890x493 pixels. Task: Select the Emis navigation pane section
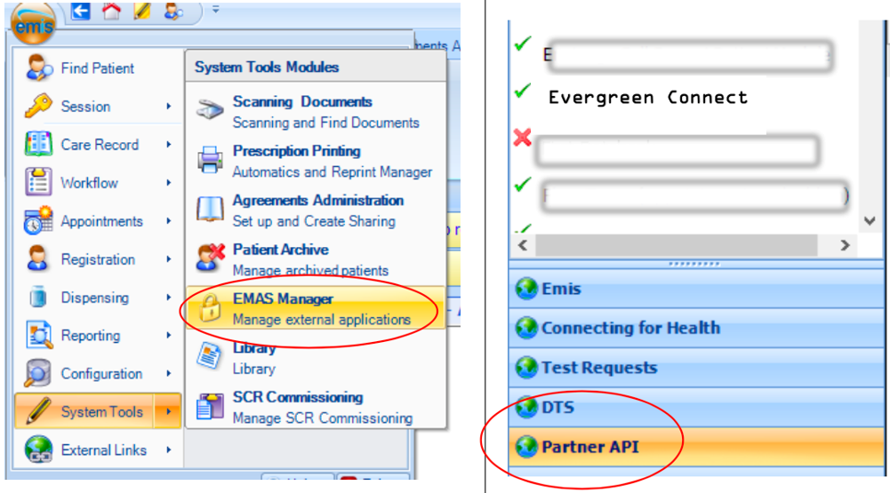pos(696,289)
